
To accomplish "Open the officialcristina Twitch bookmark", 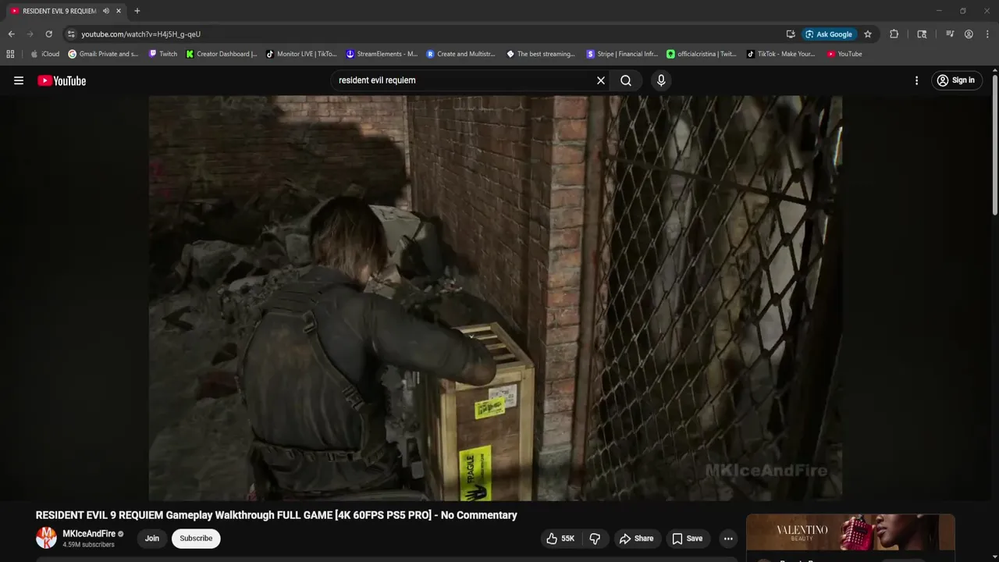I will 702,54.
